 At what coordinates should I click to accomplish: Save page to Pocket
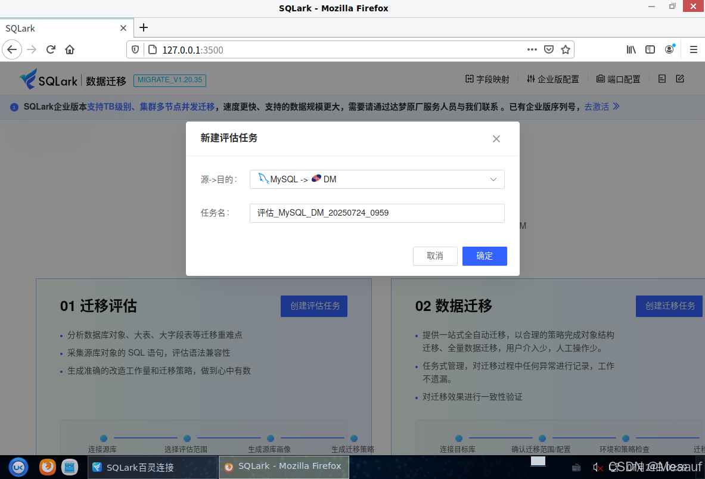548,49
